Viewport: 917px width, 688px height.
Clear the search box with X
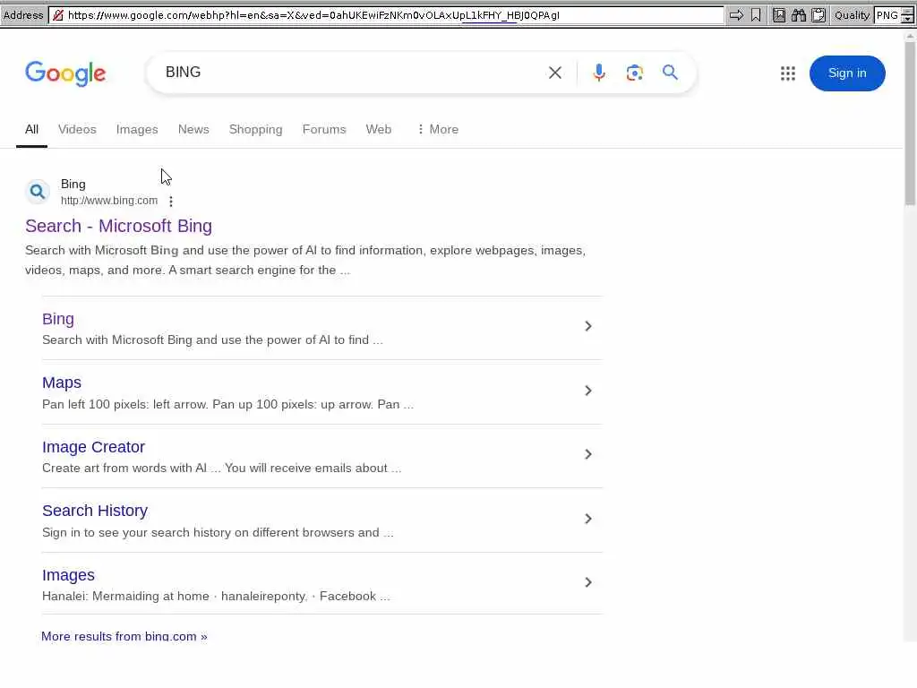click(x=555, y=73)
